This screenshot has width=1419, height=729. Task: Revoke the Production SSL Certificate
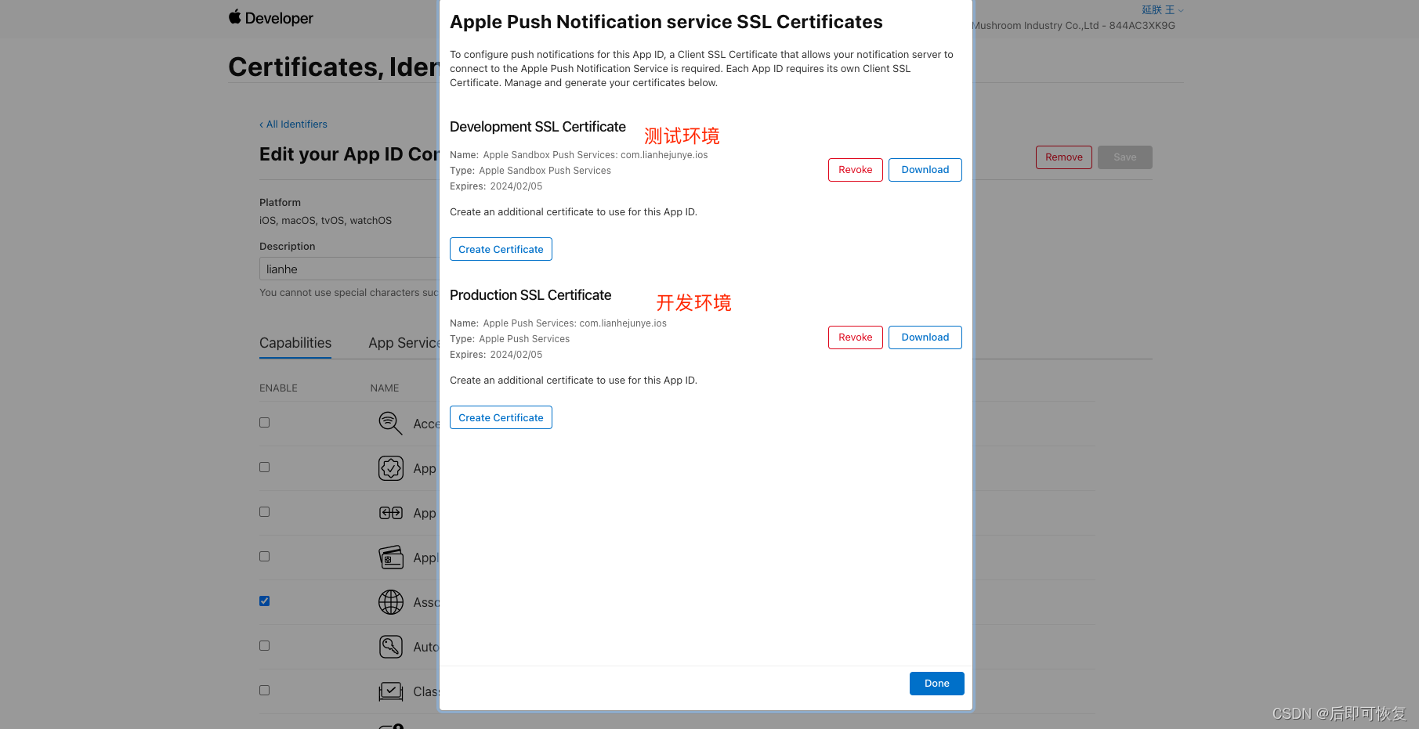[855, 337]
